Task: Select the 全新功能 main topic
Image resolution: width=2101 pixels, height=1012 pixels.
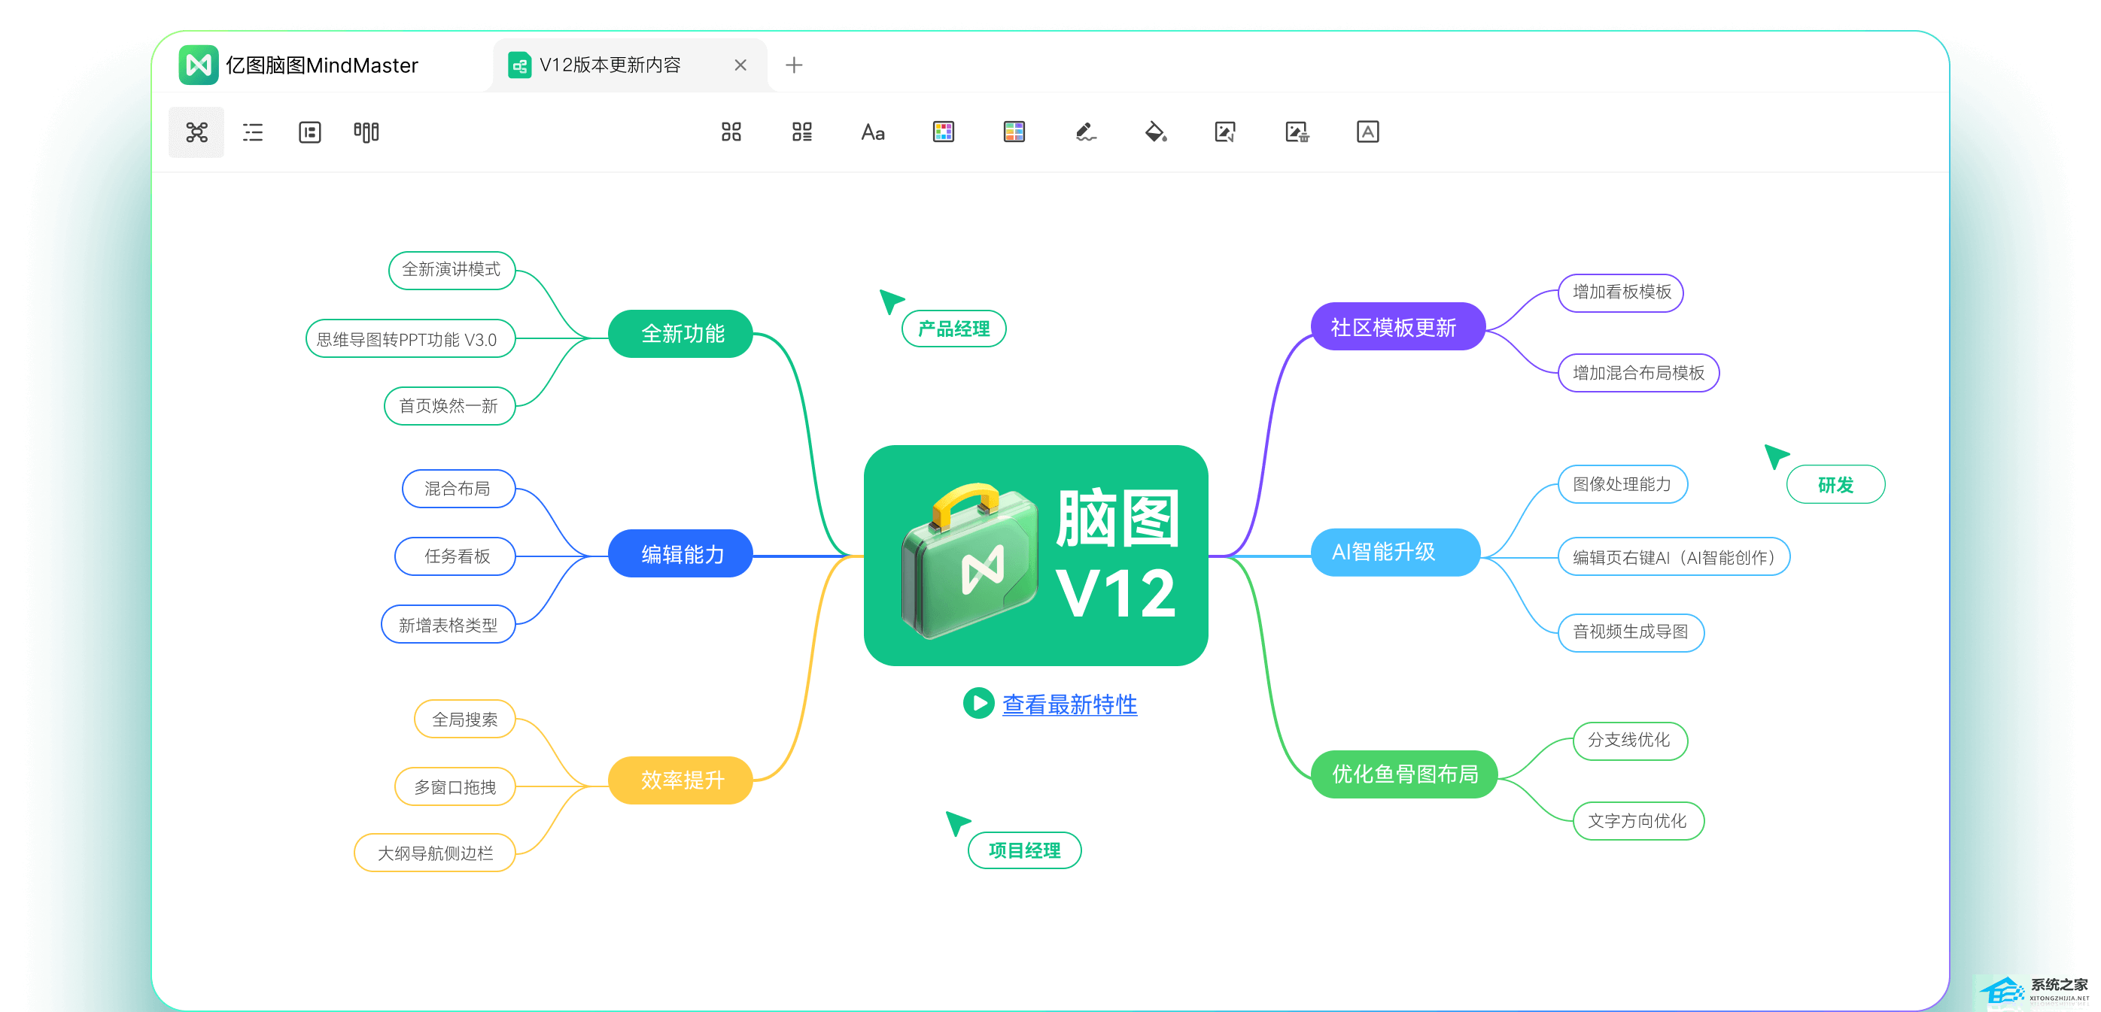Action: click(682, 333)
